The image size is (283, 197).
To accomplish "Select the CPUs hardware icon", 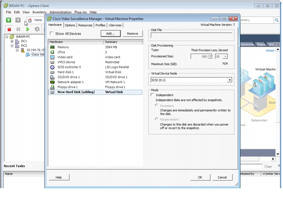I will pyautogui.click(x=52, y=52).
